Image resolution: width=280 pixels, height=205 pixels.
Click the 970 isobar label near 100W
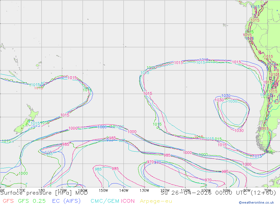click(x=208, y=180)
